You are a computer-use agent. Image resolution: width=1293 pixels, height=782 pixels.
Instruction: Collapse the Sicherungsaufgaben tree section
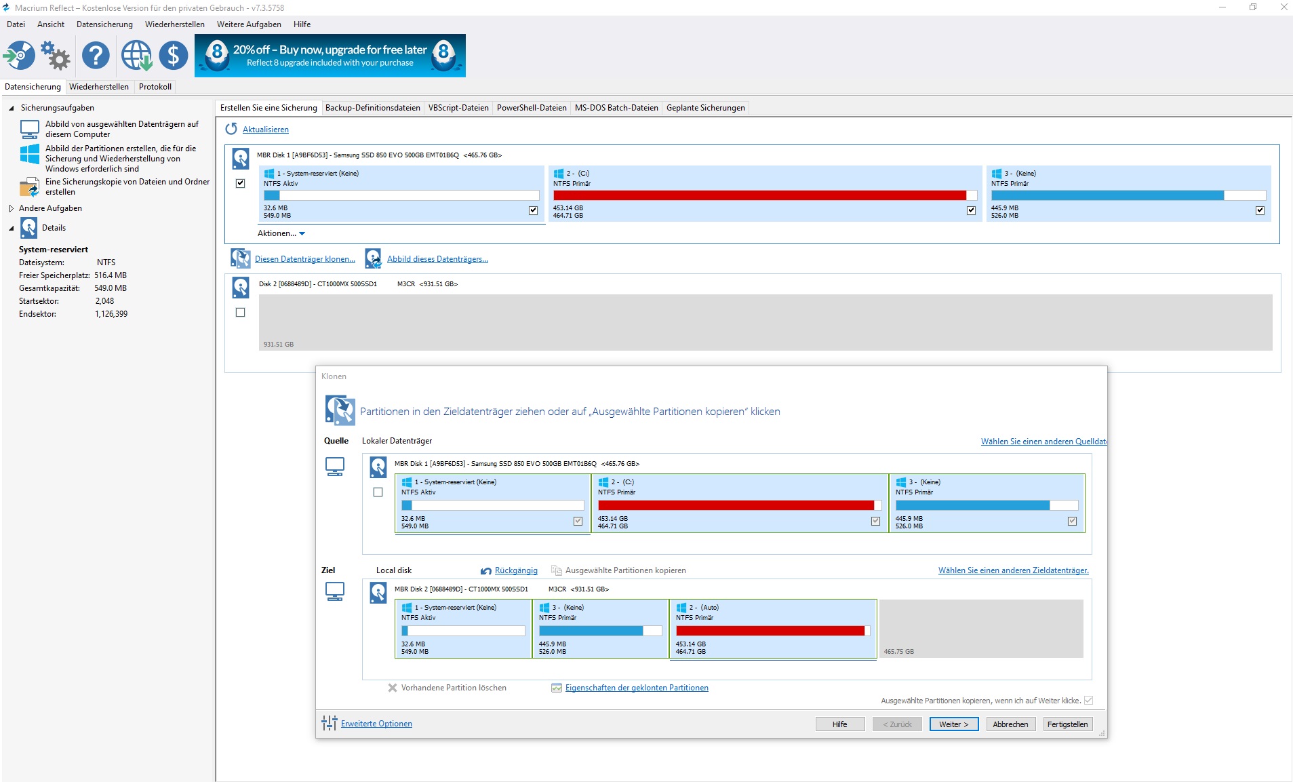(11, 108)
